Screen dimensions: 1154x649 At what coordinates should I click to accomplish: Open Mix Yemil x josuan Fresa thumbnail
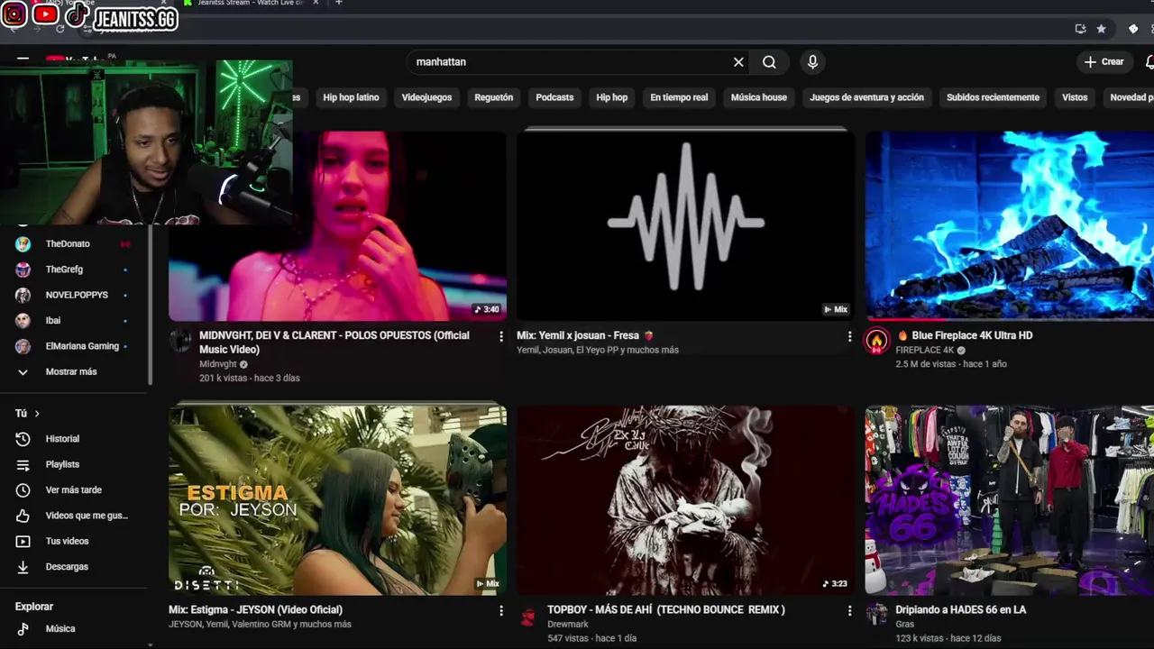click(x=685, y=225)
